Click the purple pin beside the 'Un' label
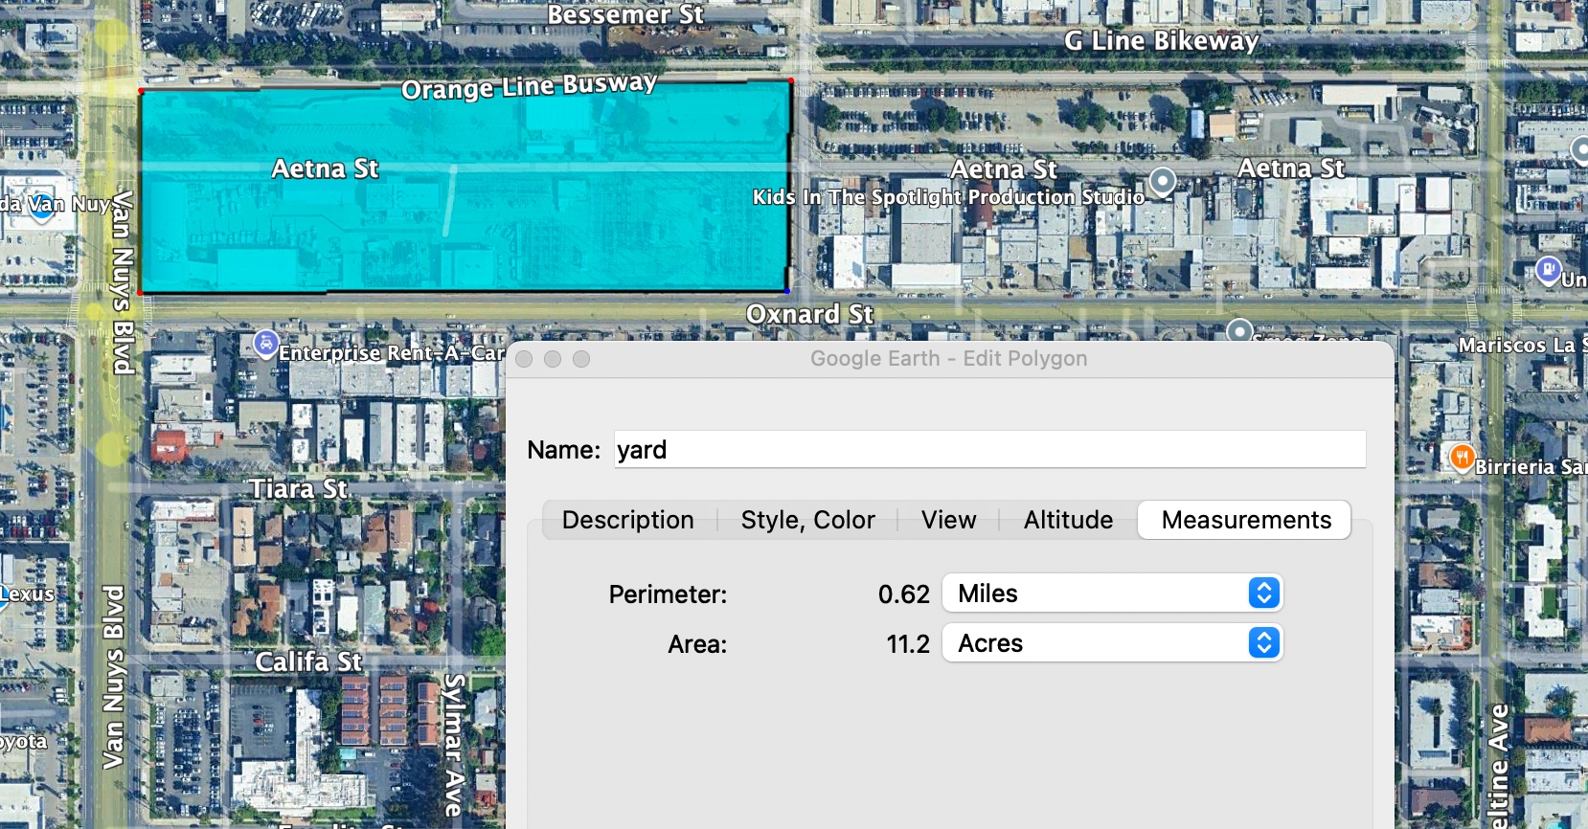 coord(1548,270)
